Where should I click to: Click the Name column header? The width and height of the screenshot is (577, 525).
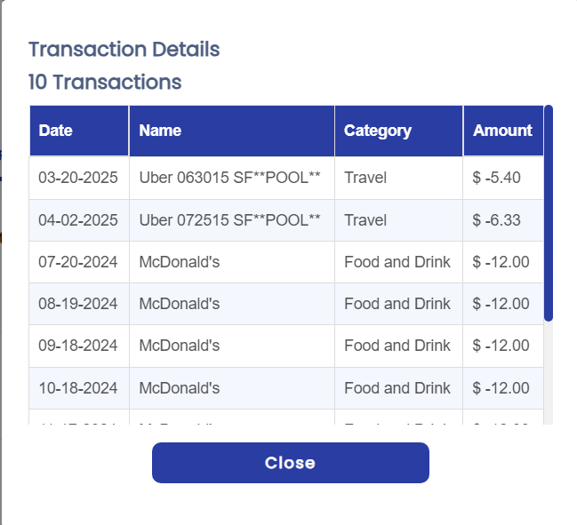160,131
